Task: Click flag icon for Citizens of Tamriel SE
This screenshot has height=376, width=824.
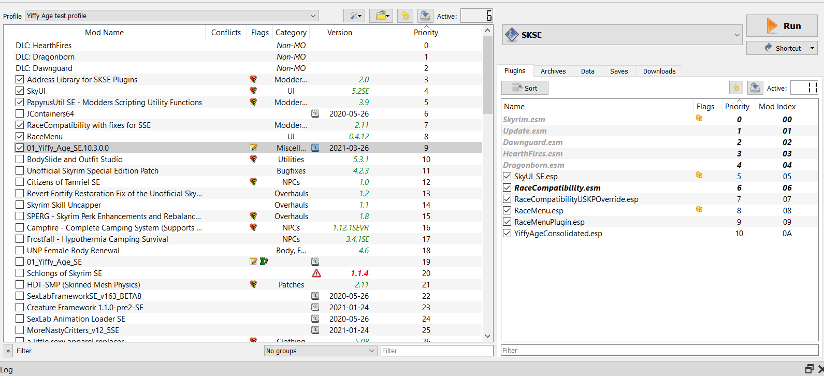Action: coord(253,182)
